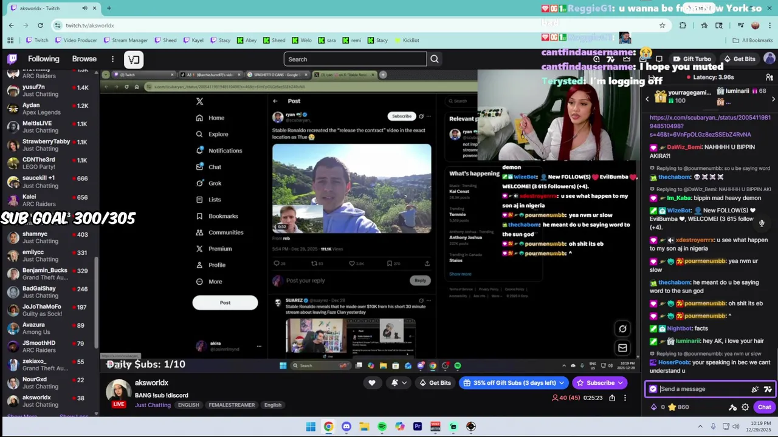
Task: Open the stream more options three dots
Action: point(625,398)
